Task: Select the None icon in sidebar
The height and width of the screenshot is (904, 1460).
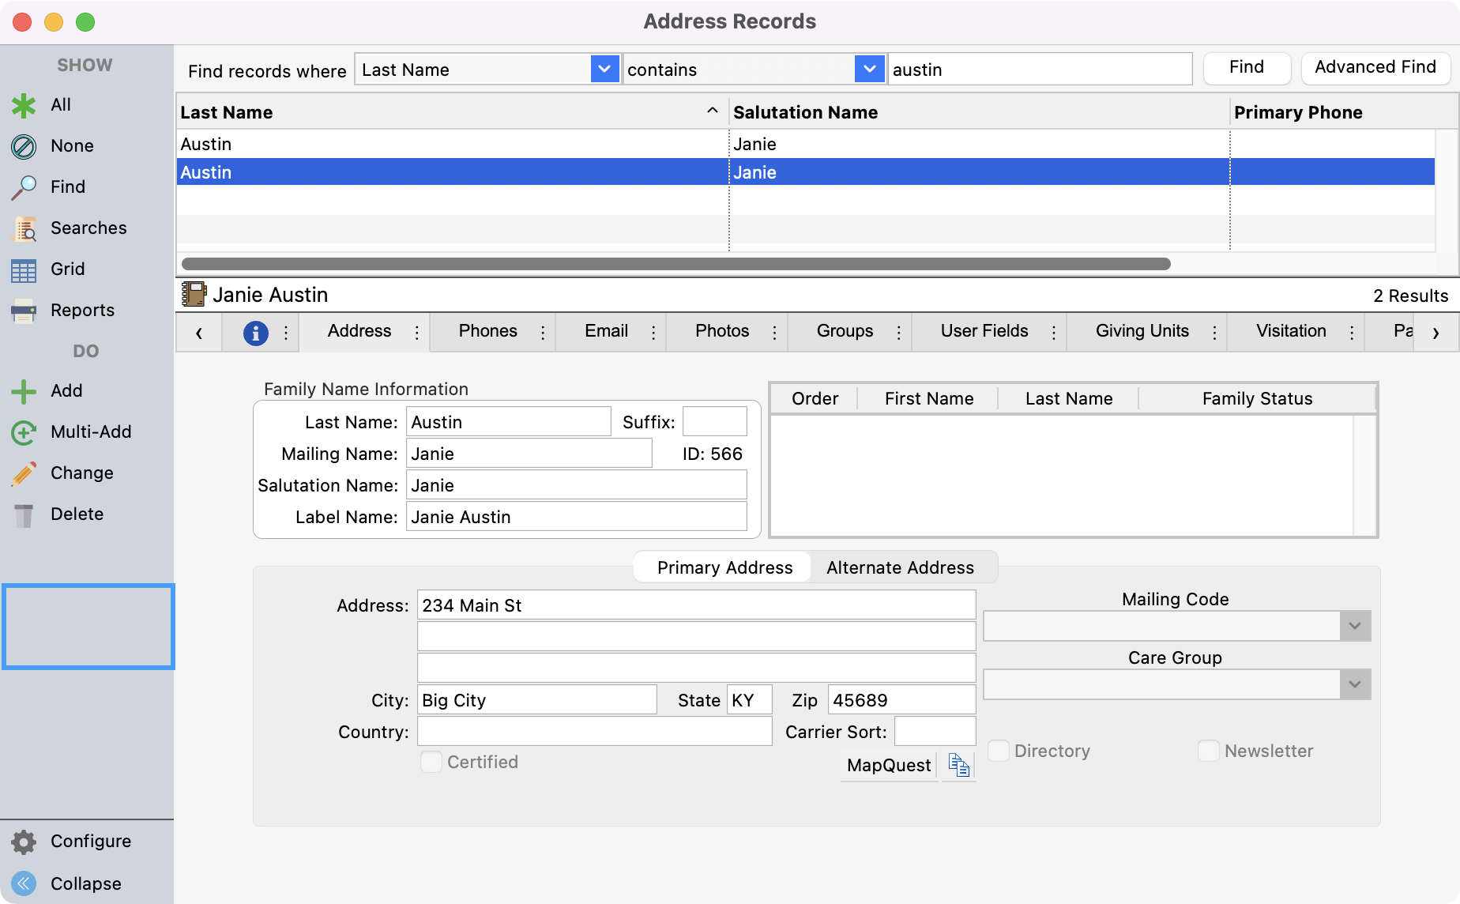Action: (x=24, y=146)
